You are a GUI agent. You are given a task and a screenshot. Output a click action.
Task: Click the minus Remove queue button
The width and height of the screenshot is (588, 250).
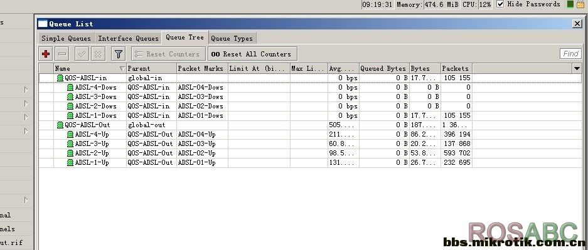click(x=62, y=54)
